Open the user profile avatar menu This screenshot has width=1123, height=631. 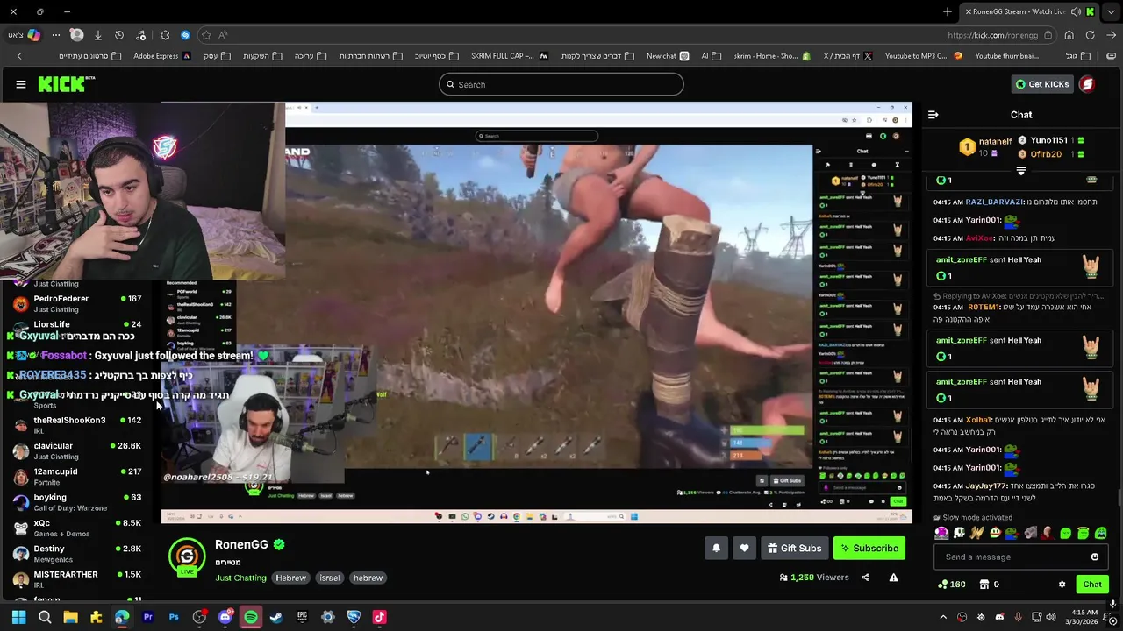point(1087,84)
